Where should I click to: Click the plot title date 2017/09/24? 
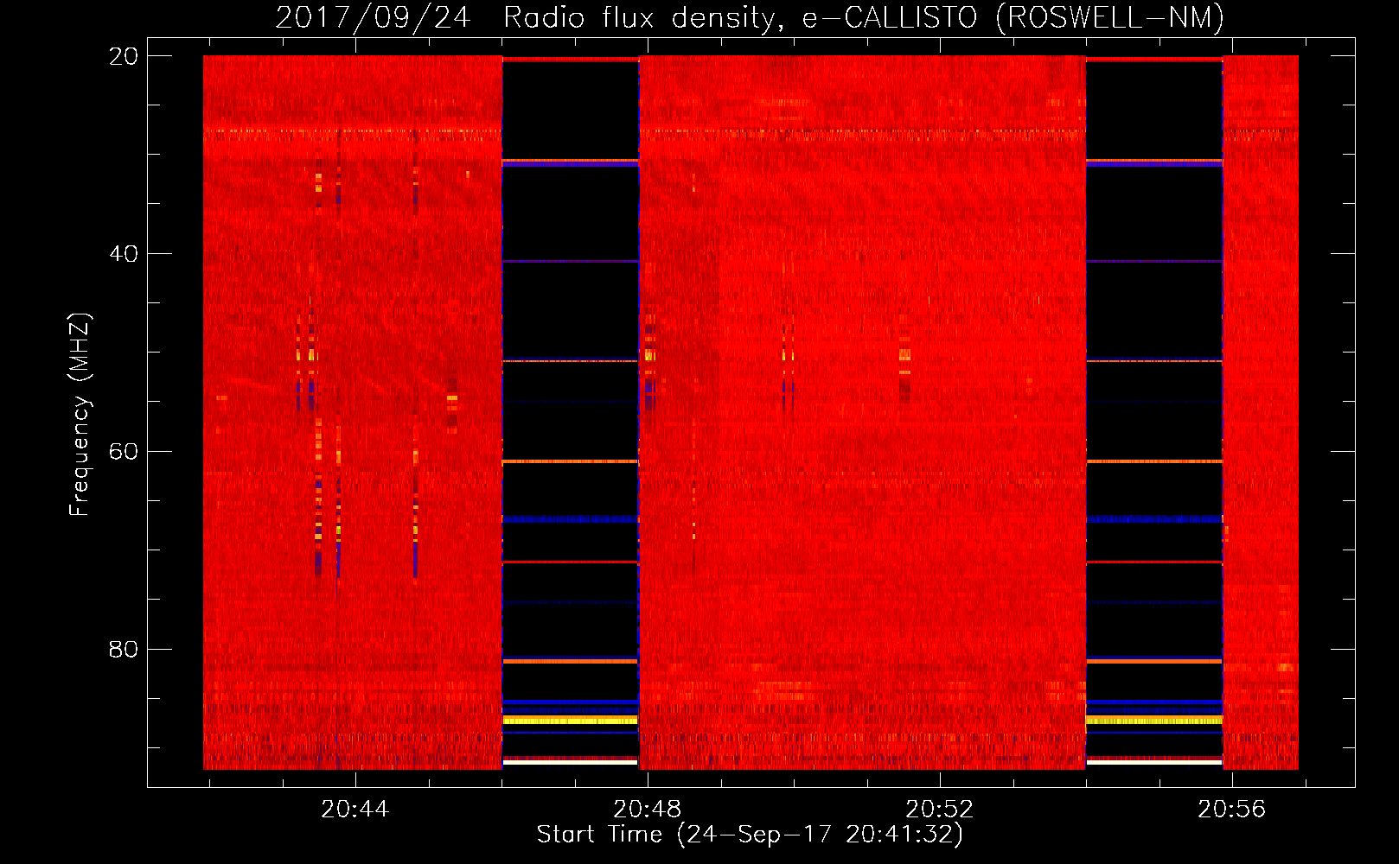coord(373,17)
